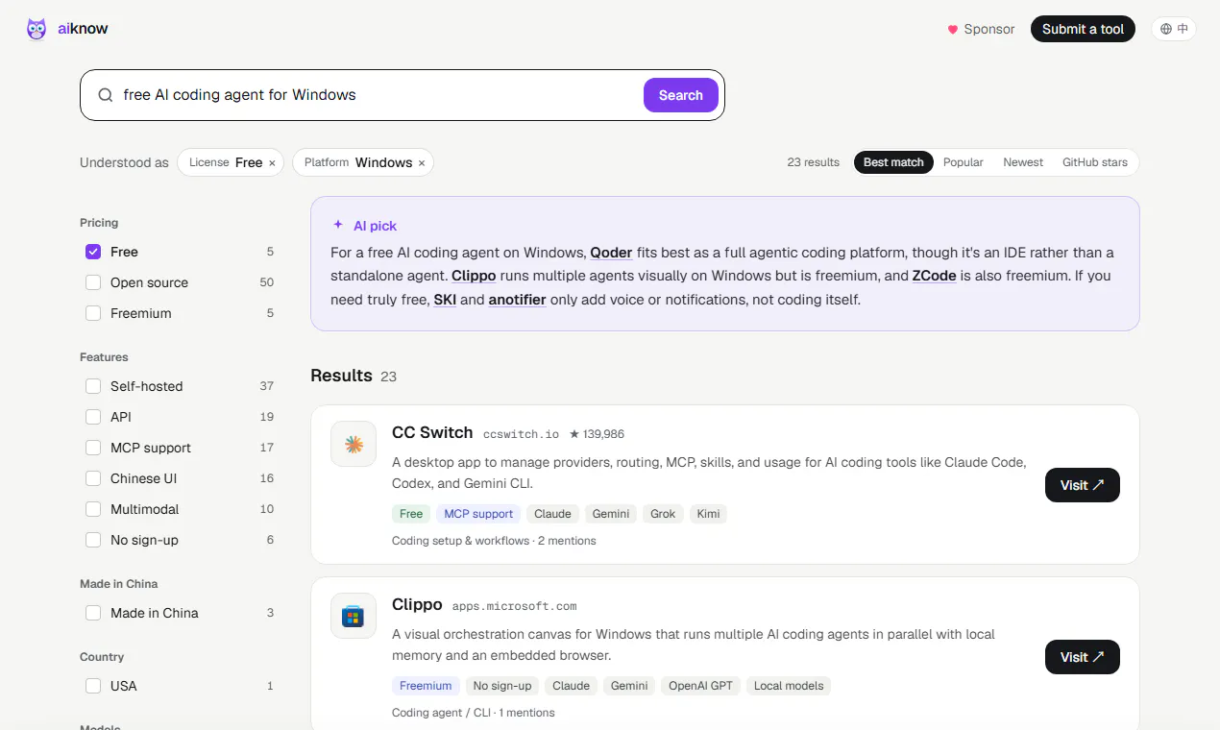
Task: Click the MCP support tag on CC Switch
Action: tap(478, 514)
